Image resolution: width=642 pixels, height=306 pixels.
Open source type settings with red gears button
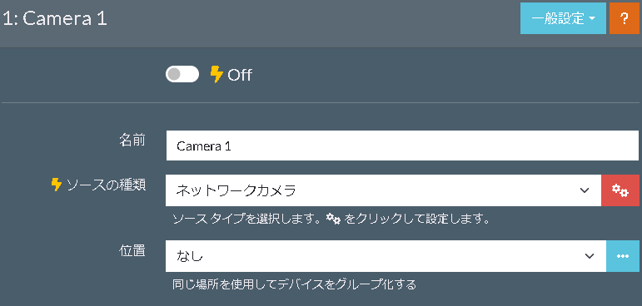[620, 190]
